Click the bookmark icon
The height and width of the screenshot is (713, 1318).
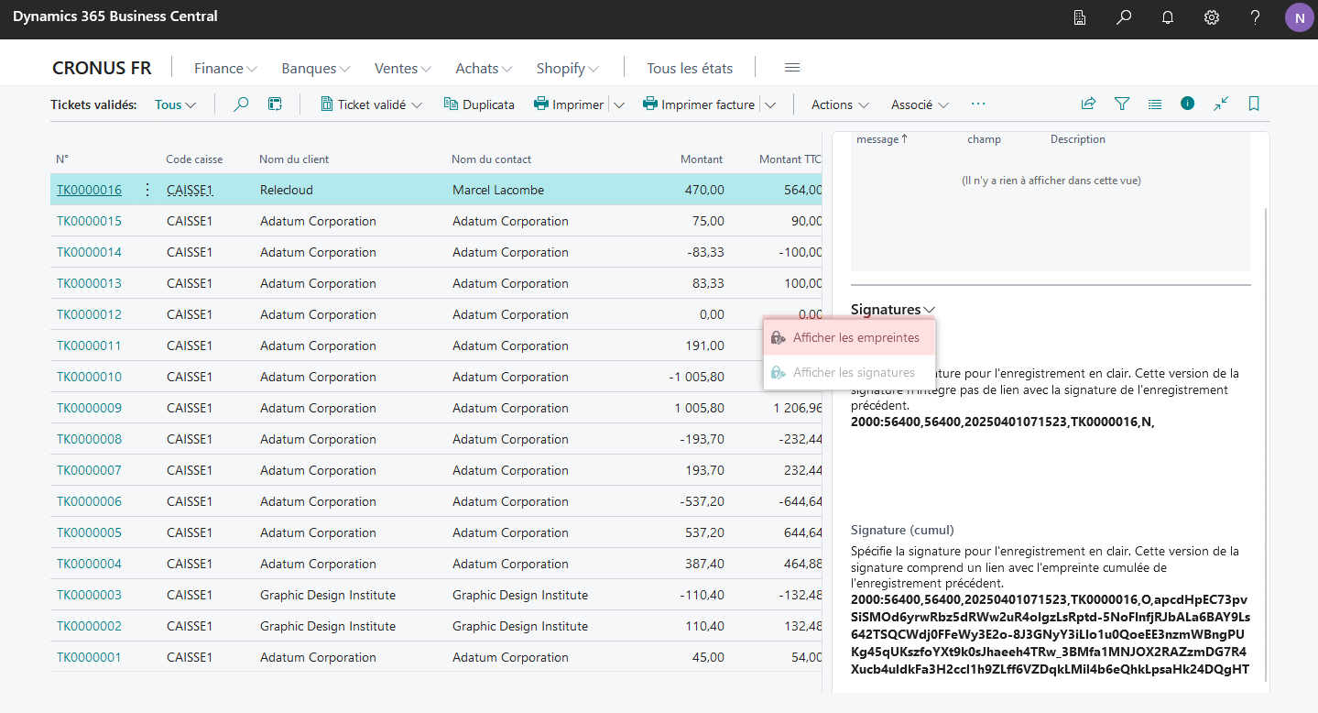pyautogui.click(x=1254, y=104)
